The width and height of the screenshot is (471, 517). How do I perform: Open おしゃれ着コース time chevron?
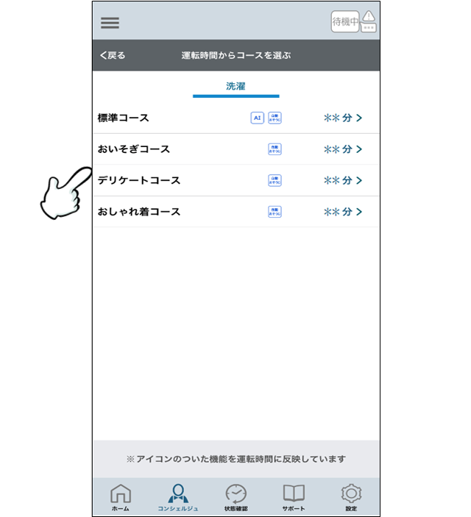pyautogui.click(x=358, y=212)
